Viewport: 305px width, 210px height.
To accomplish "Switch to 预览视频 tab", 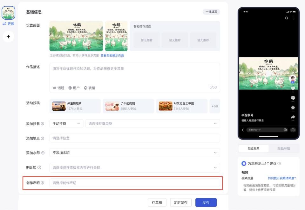I will [x=254, y=148].
